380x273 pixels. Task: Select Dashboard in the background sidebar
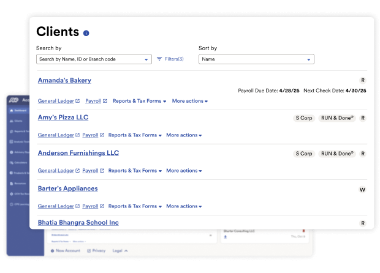click(x=18, y=111)
